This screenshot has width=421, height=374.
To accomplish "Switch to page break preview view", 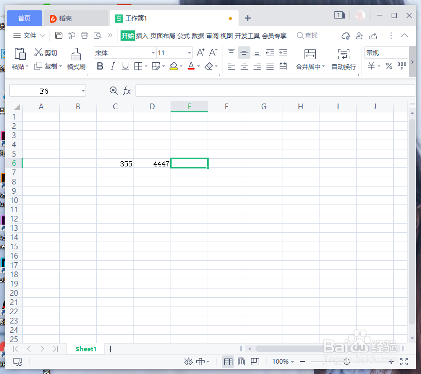I will tap(255, 362).
